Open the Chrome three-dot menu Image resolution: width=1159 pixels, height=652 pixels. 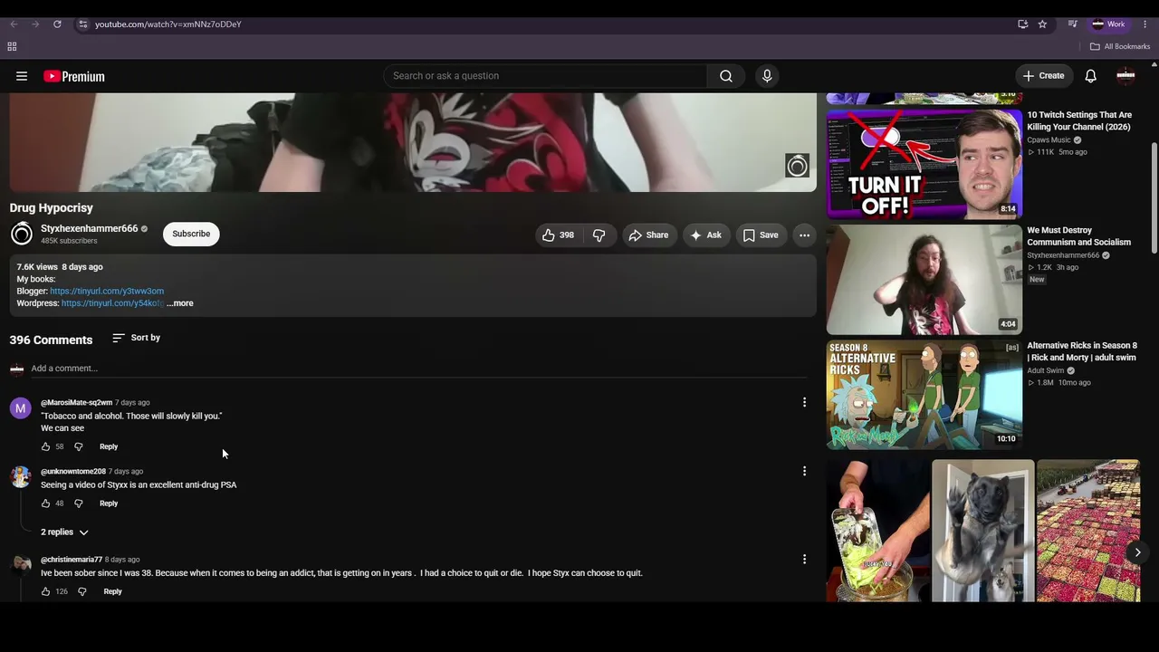(x=1145, y=24)
